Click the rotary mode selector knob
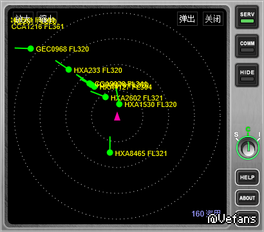 pos(248,148)
